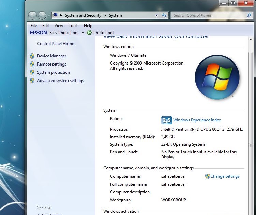
Task: Open Device Manager link
Action: coord(51,56)
